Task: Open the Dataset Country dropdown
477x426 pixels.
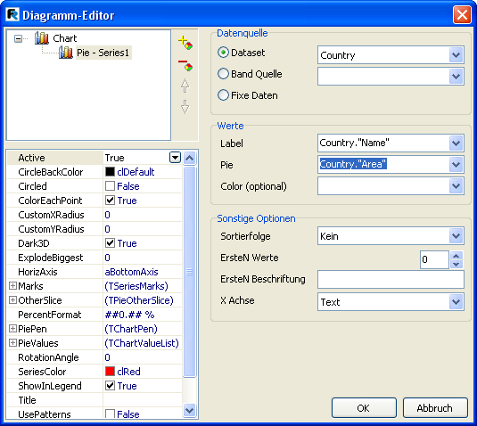Action: (x=456, y=55)
